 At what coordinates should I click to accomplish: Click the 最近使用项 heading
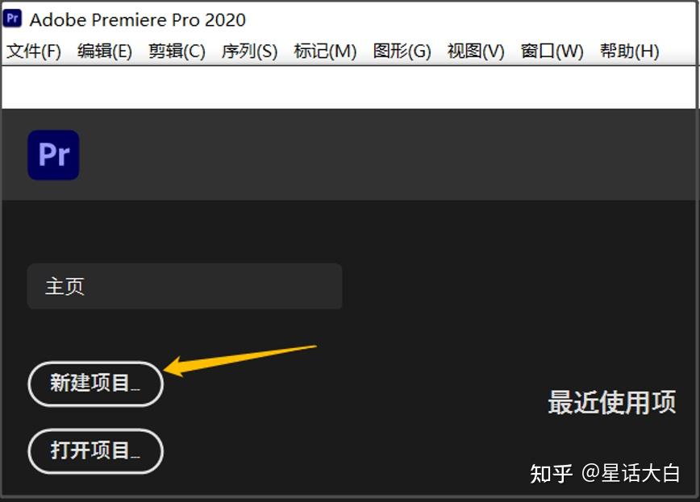[x=611, y=402]
